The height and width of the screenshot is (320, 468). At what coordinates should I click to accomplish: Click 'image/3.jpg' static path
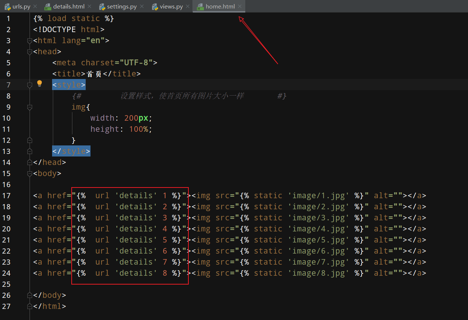tap(319, 218)
